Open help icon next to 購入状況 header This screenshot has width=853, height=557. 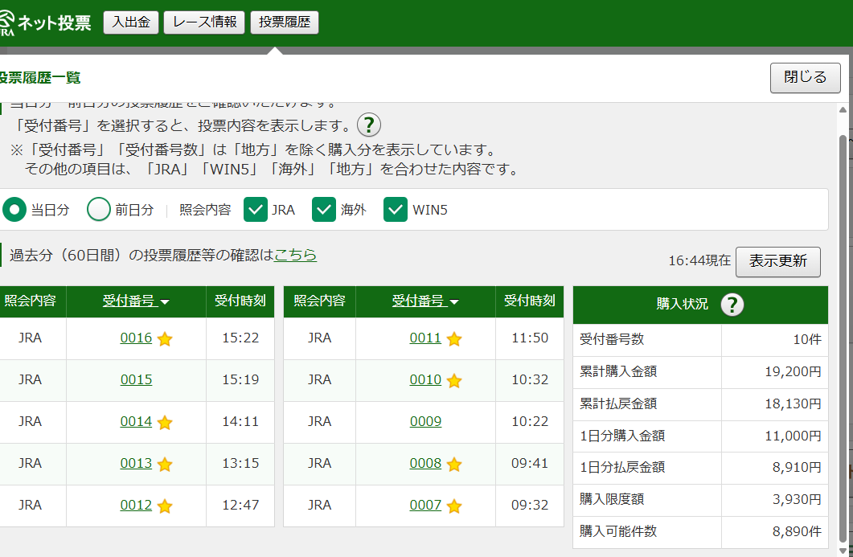coord(732,304)
